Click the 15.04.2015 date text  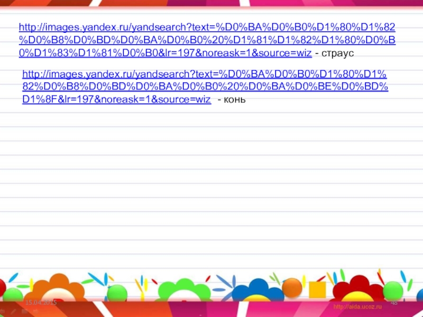tap(41, 302)
